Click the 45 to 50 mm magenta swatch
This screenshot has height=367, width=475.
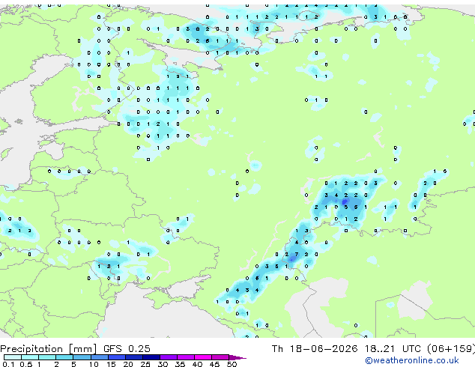[220, 357]
